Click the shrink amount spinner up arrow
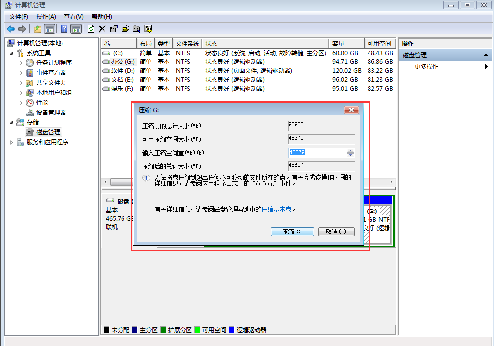This screenshot has width=494, height=346. click(350, 151)
